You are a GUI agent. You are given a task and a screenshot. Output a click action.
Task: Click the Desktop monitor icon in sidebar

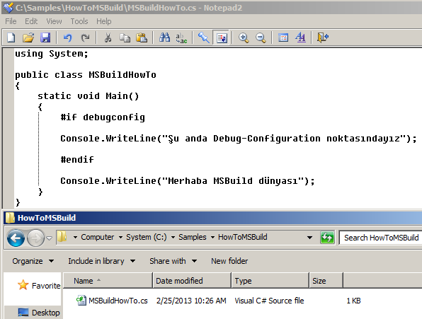(23, 313)
